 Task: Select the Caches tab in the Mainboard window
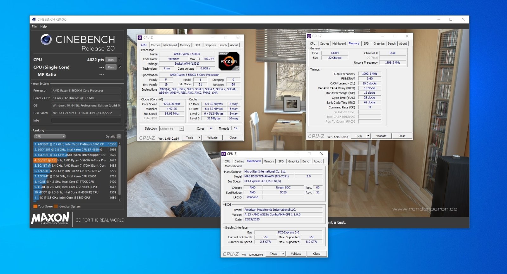(x=239, y=162)
